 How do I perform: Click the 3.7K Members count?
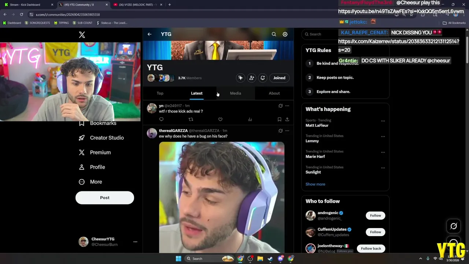click(190, 78)
